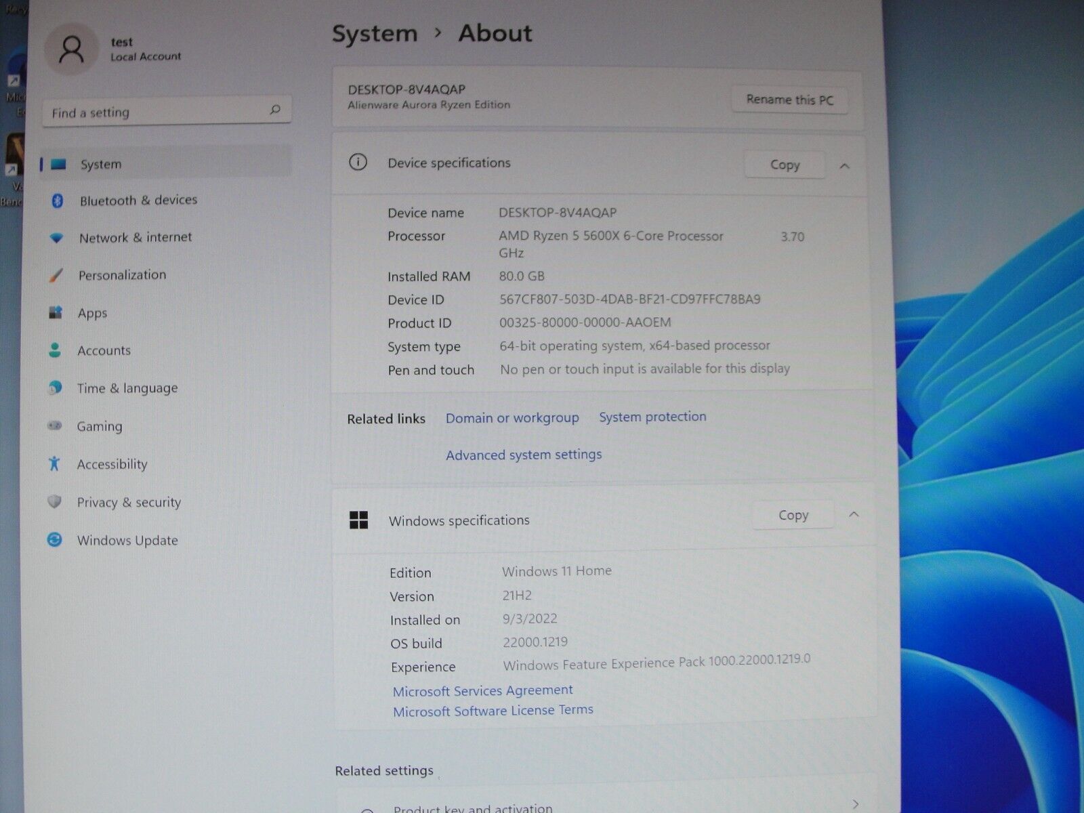Image resolution: width=1084 pixels, height=813 pixels.
Task: Click the search magnifier icon
Action: coord(275,109)
